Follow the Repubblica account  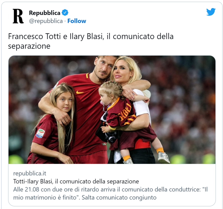click(x=77, y=21)
